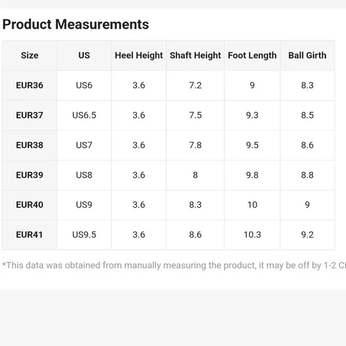Viewport: 346px width, 346px height.
Task: Click the Ball Girth column header
Action: tap(307, 55)
